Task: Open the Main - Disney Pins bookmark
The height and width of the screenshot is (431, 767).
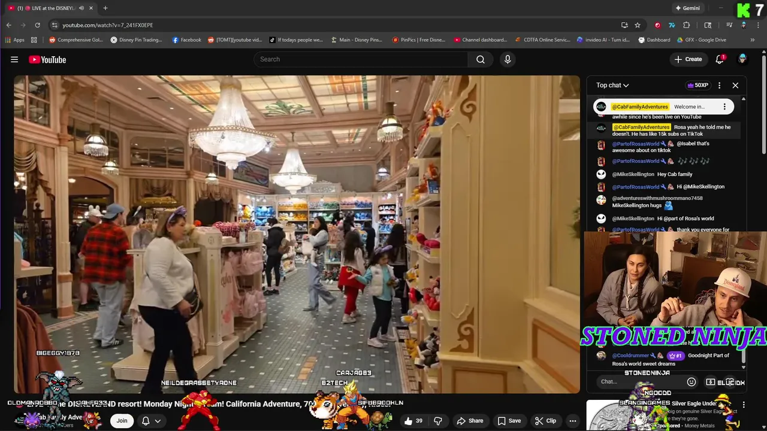Action: tap(357, 40)
